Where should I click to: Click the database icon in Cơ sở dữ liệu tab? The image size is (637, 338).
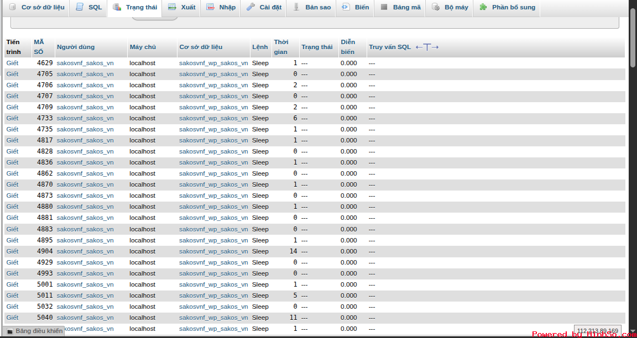tap(12, 7)
